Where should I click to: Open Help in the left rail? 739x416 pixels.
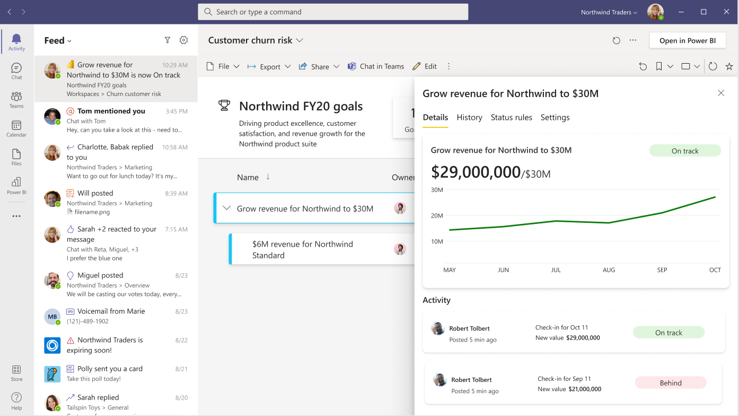pyautogui.click(x=16, y=401)
